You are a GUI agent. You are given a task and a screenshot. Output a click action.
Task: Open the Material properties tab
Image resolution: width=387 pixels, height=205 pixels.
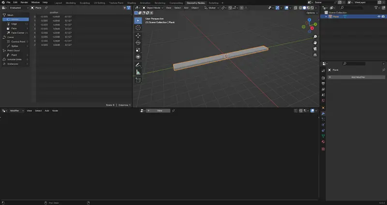323,142
